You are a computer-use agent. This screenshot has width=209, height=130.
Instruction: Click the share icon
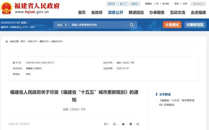[x=138, y=124]
